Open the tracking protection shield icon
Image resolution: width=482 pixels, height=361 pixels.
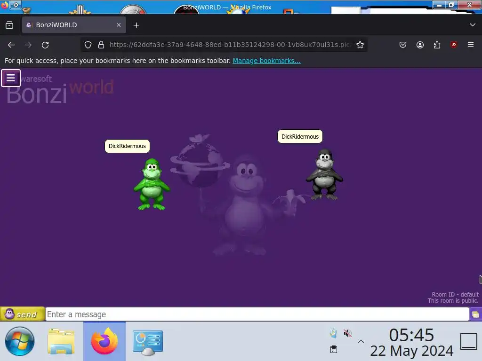(88, 45)
